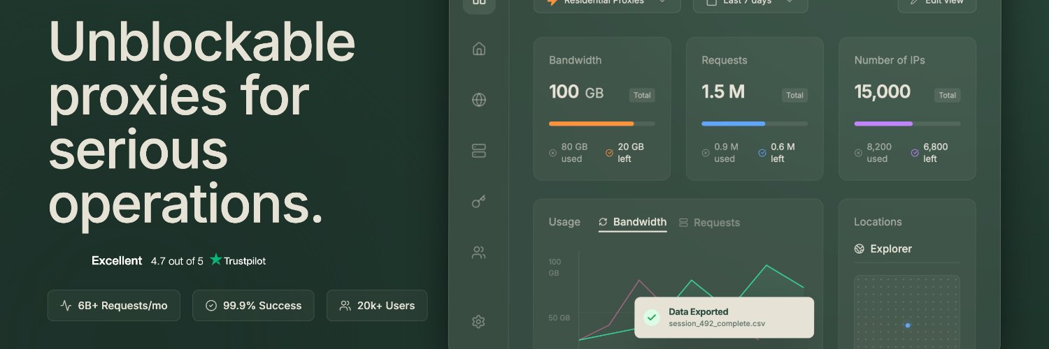Click the 6B+ Requests/mo badge
Image resolution: width=1049 pixels, height=349 pixels.
coord(114,306)
